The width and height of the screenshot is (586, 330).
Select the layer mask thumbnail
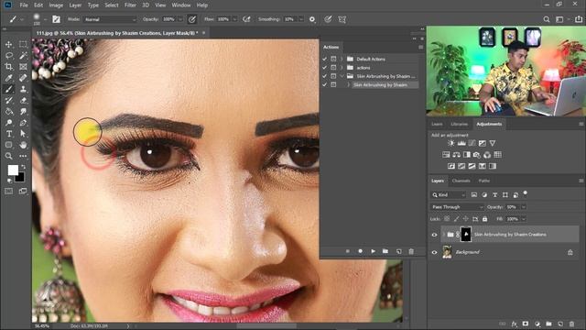(x=466, y=235)
